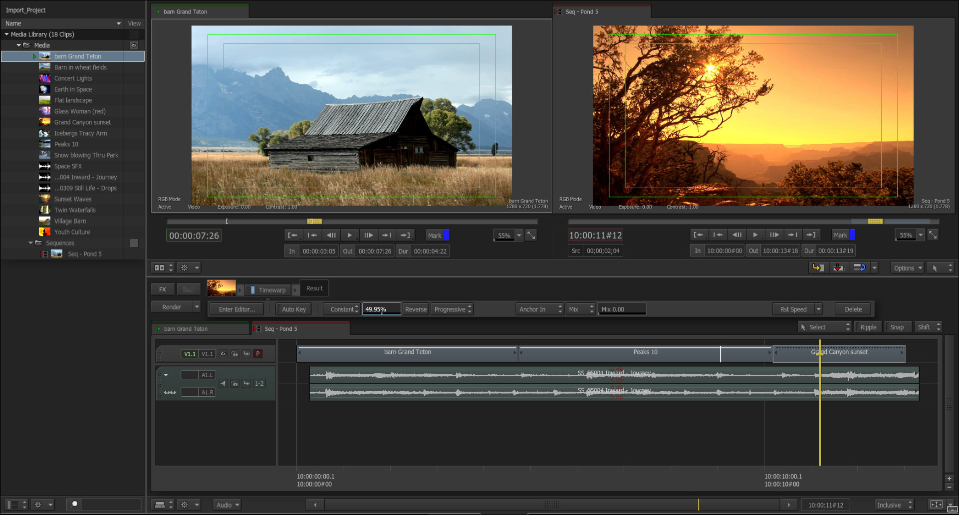This screenshot has width=959, height=515.
Task: Open the Audio dropdown at bottom
Action: [228, 505]
